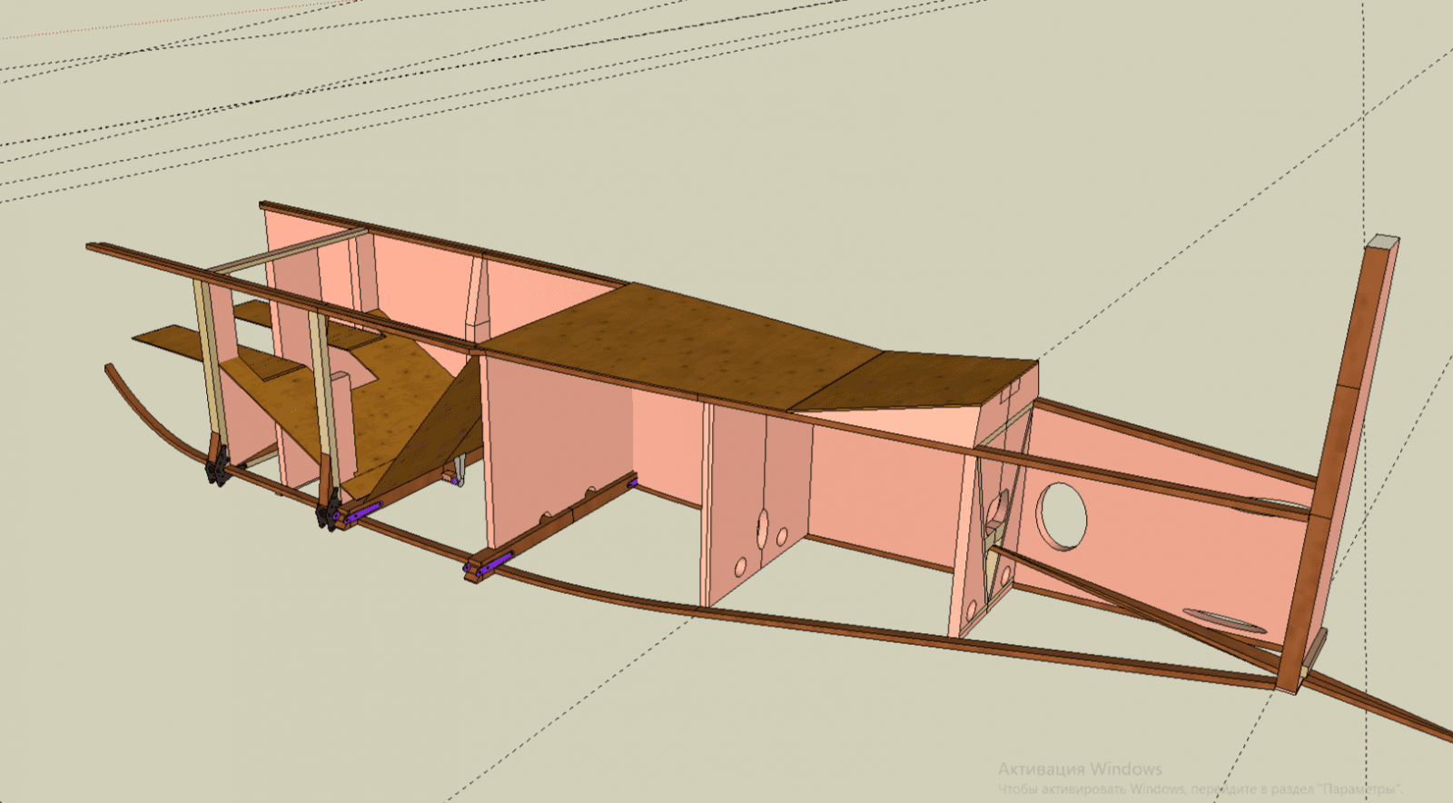Click the large circular hole in rear side panel
Viewport: 1453px width, 803px height.
pos(1063,515)
